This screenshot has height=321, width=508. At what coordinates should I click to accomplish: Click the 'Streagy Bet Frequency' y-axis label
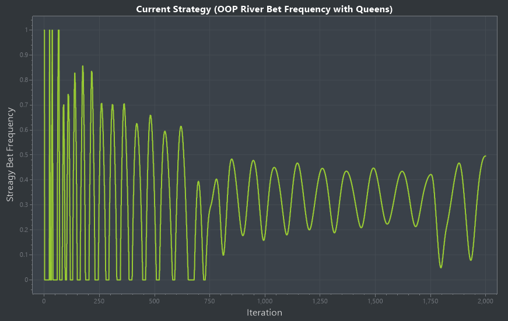(10, 154)
